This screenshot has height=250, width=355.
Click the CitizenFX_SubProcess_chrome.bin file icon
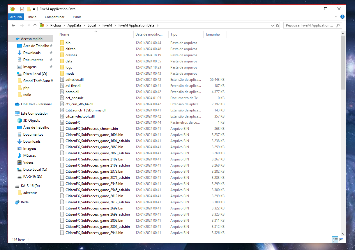62,129
